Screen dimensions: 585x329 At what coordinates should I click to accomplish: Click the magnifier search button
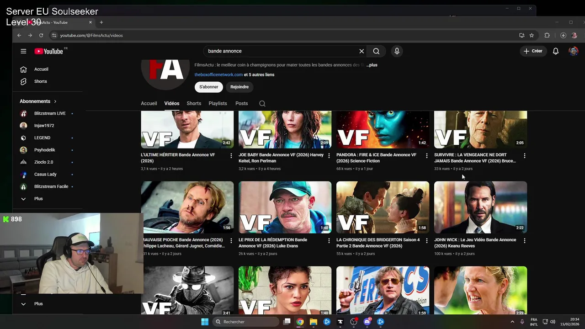pos(376,51)
